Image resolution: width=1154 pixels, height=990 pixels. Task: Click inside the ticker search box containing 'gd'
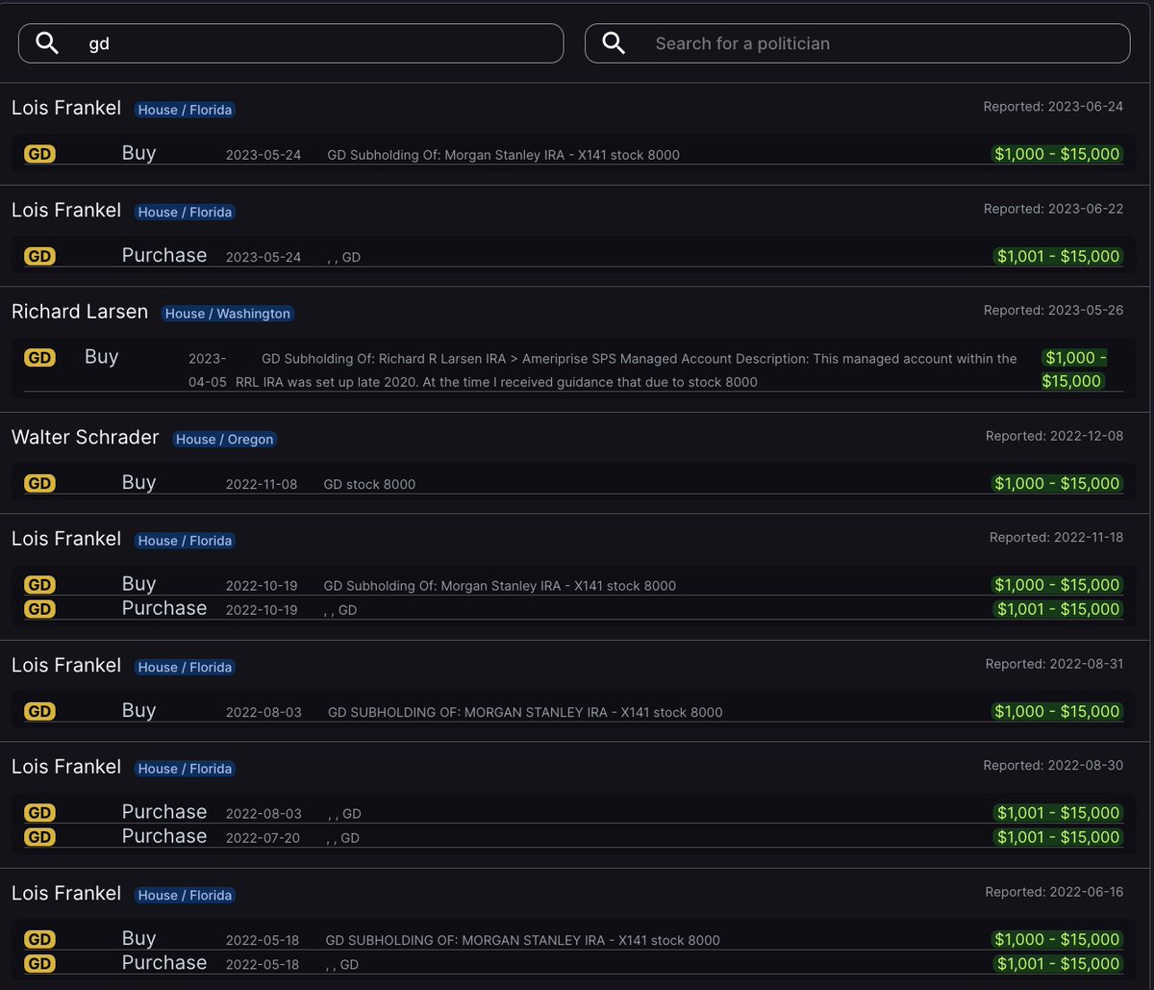288,42
